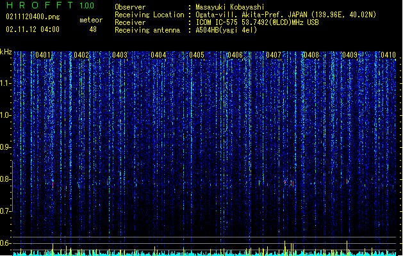Click the 1.0 frequency axis label

coord(6,115)
